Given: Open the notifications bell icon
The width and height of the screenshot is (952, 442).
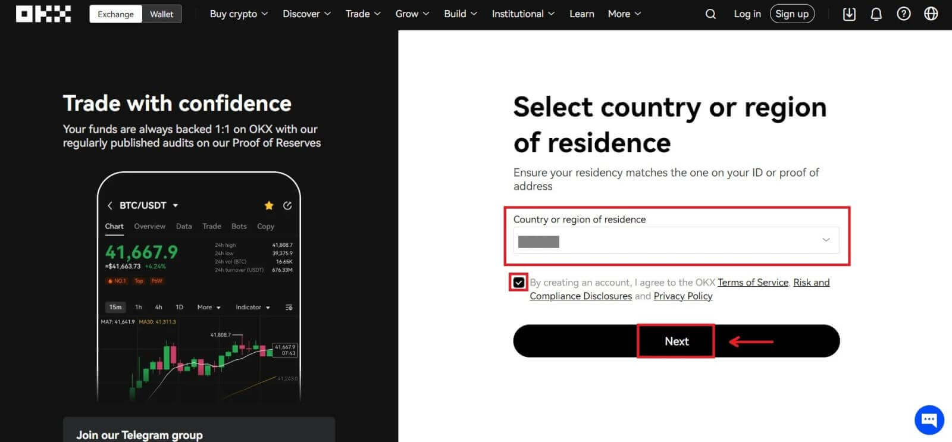Looking at the screenshot, I should [x=876, y=14].
